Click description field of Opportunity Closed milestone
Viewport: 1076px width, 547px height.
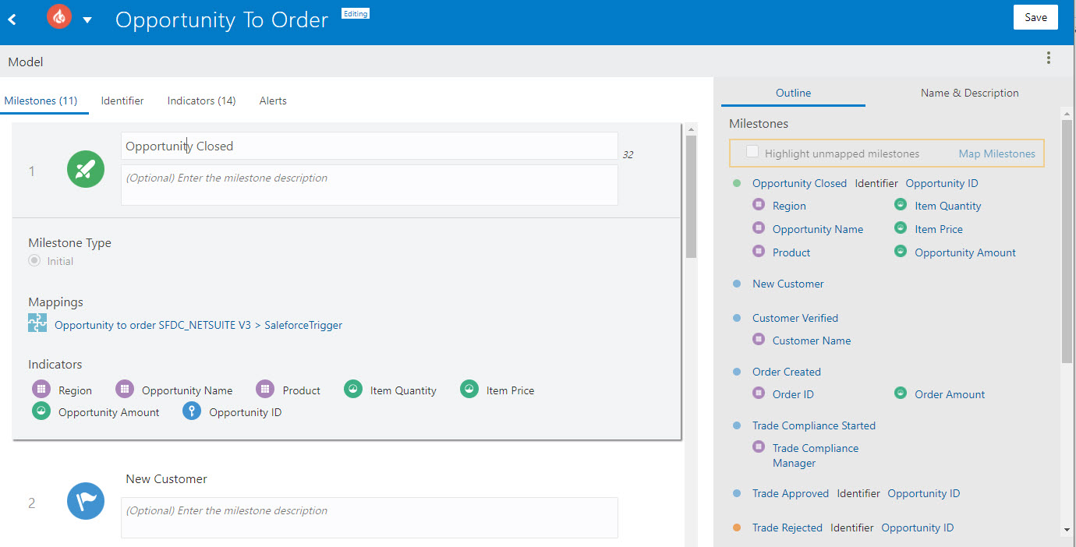(370, 185)
